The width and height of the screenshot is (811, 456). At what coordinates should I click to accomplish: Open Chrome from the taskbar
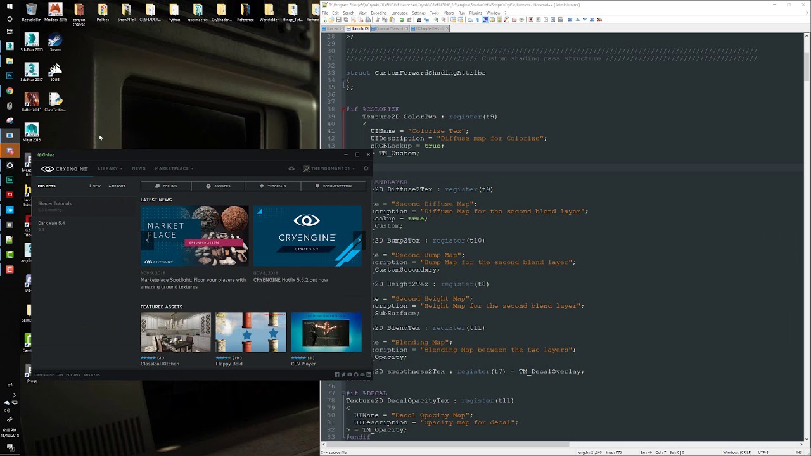coord(10,91)
